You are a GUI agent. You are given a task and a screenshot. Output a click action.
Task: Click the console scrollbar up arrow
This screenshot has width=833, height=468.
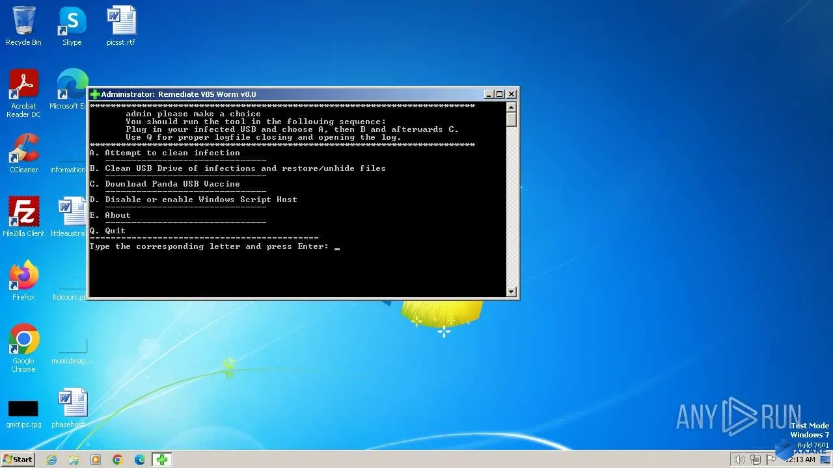(512, 107)
